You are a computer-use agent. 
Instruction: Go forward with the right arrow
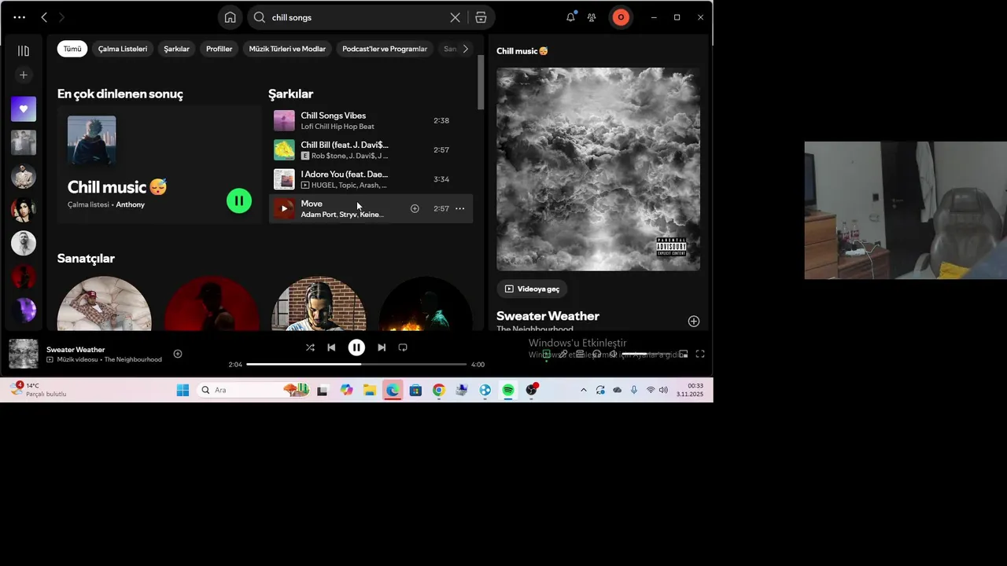coord(62,17)
